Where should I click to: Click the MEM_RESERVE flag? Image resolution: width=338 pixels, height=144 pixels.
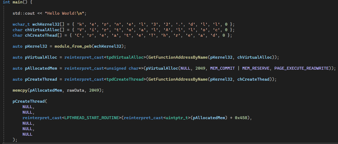click(256, 68)
